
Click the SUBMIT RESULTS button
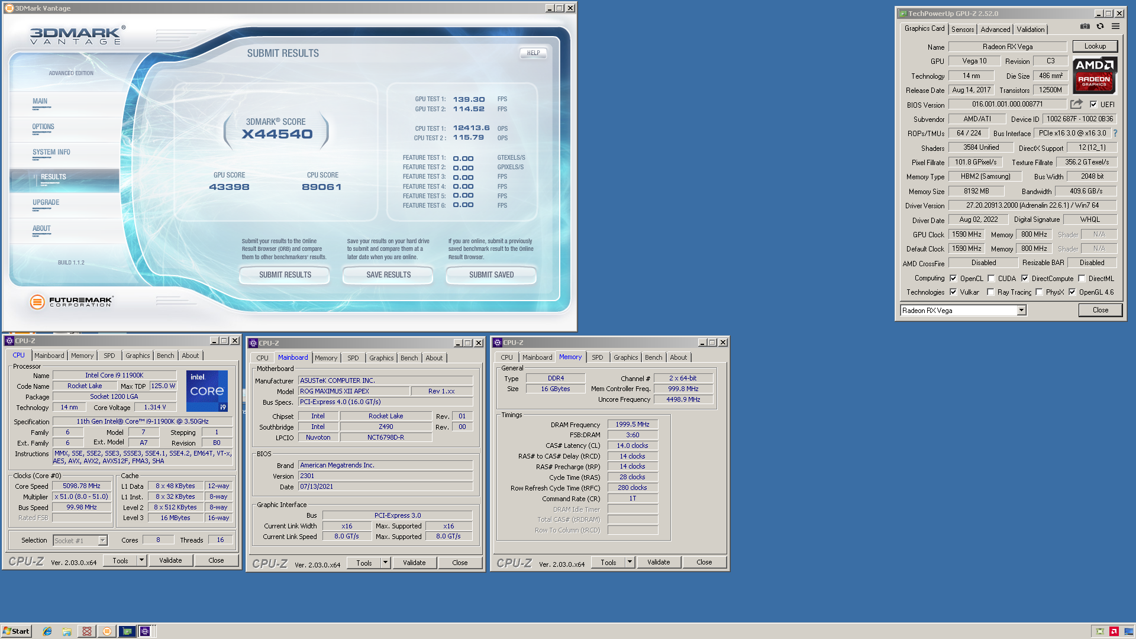tap(285, 275)
